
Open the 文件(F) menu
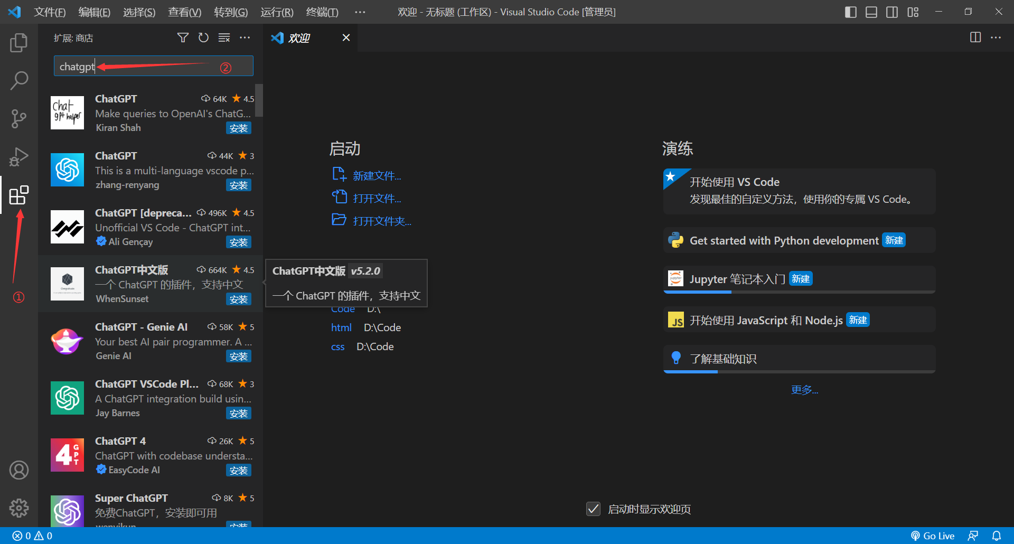tap(50, 12)
